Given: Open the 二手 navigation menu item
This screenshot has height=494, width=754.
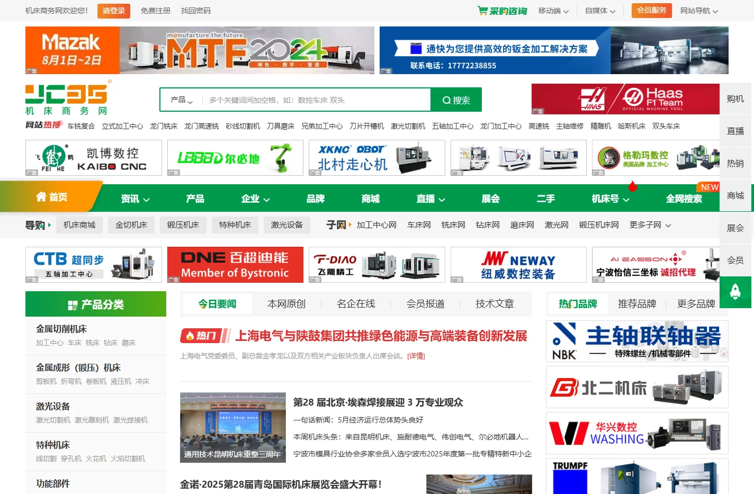Looking at the screenshot, I should tap(546, 199).
